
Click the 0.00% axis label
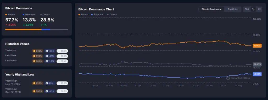[x=256, y=84]
